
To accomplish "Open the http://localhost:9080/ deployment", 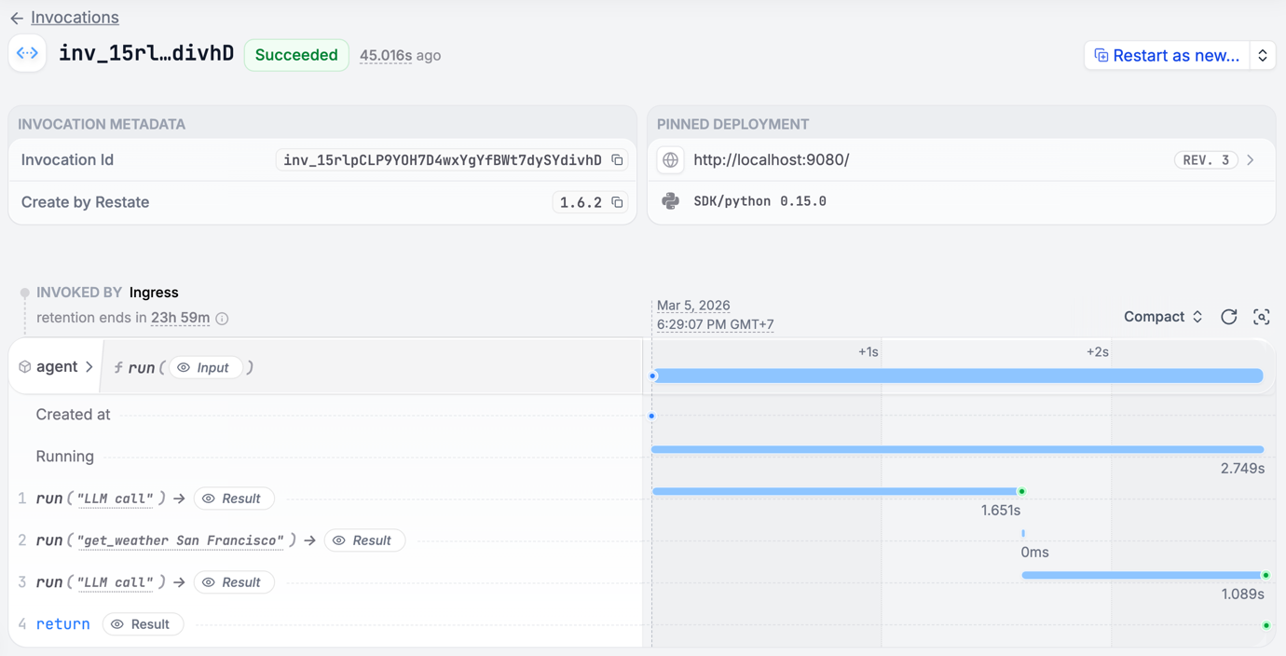I will 772,160.
